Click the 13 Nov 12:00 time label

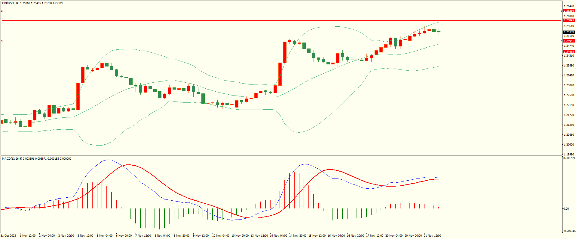259,236
